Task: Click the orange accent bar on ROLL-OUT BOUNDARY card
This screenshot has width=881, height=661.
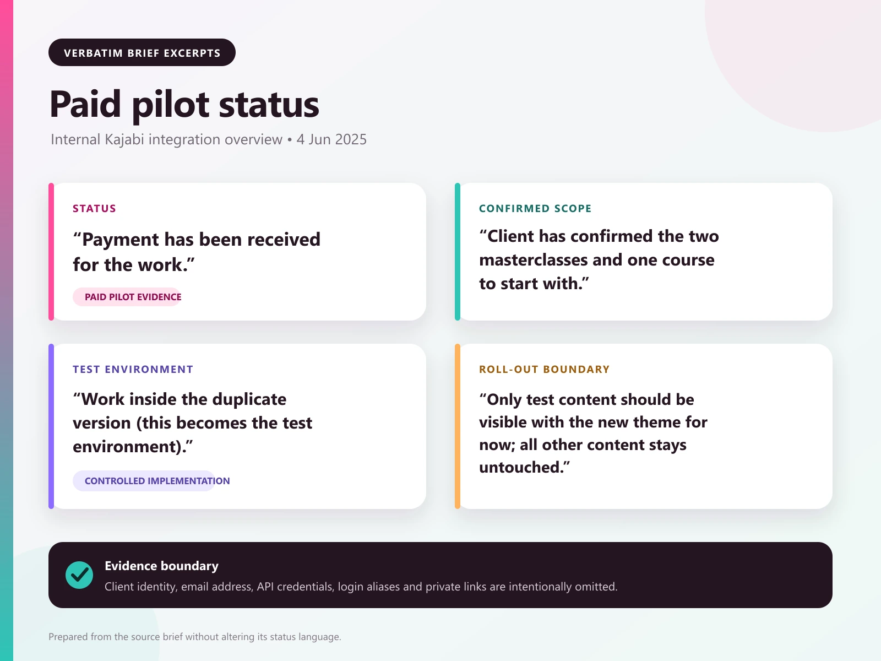Action: [x=458, y=426]
